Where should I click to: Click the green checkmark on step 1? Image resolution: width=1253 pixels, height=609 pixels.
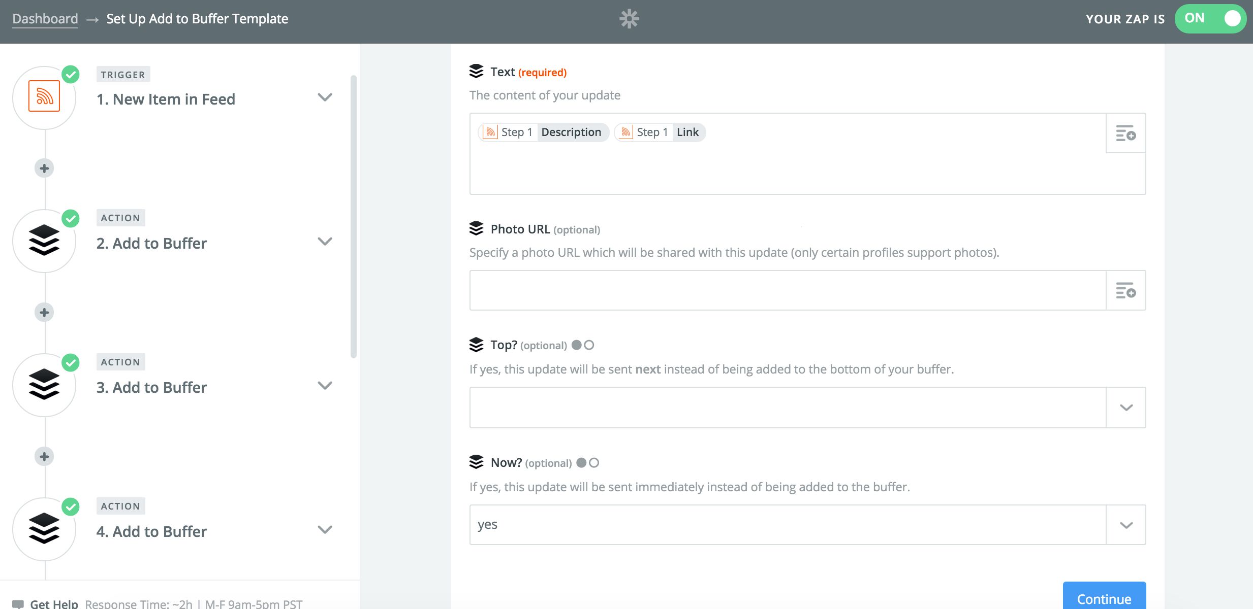pyautogui.click(x=71, y=75)
